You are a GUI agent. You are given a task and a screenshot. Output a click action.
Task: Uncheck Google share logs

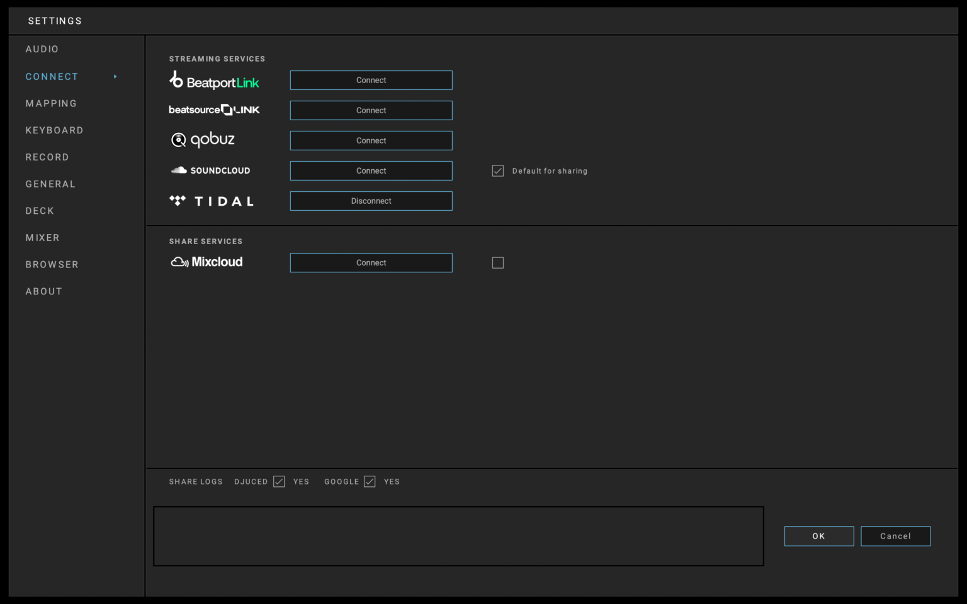click(369, 481)
